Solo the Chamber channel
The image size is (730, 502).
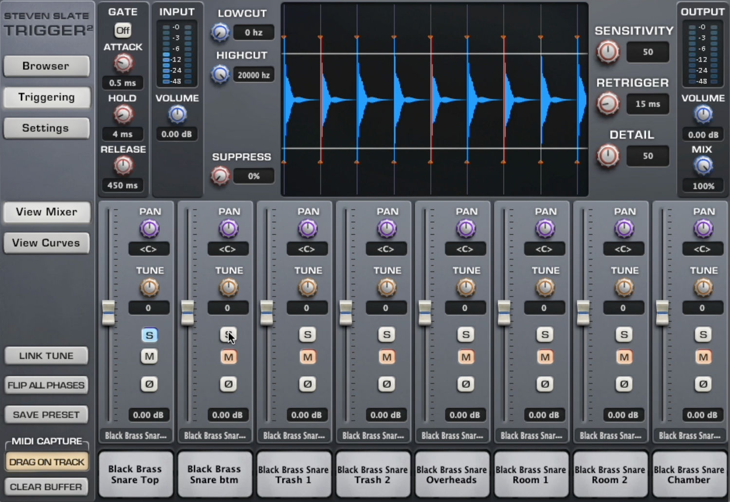click(x=703, y=335)
